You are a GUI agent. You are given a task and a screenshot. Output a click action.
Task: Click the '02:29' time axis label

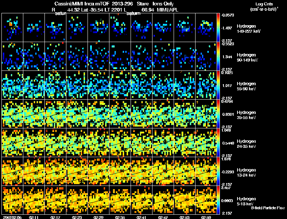pos(98,218)
